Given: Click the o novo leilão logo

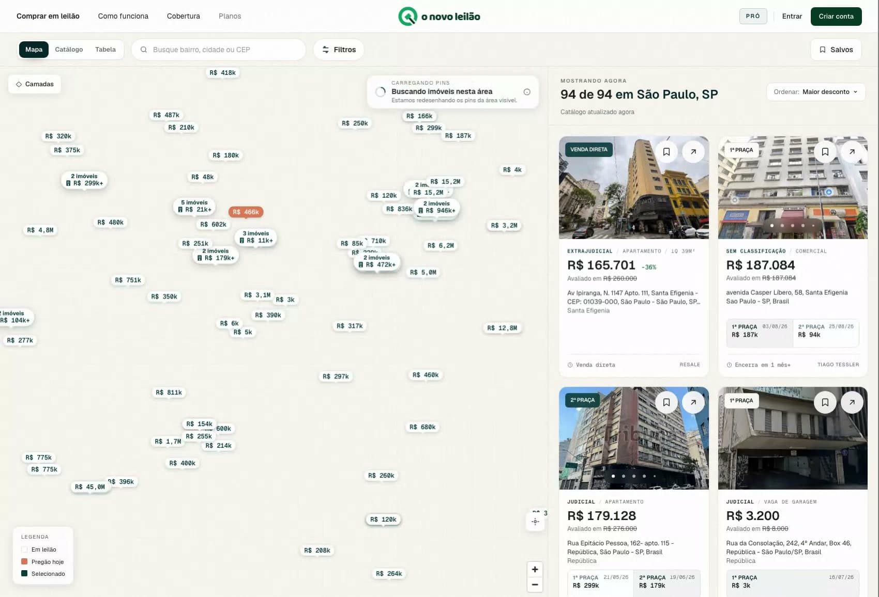Looking at the screenshot, I should 439,17.
